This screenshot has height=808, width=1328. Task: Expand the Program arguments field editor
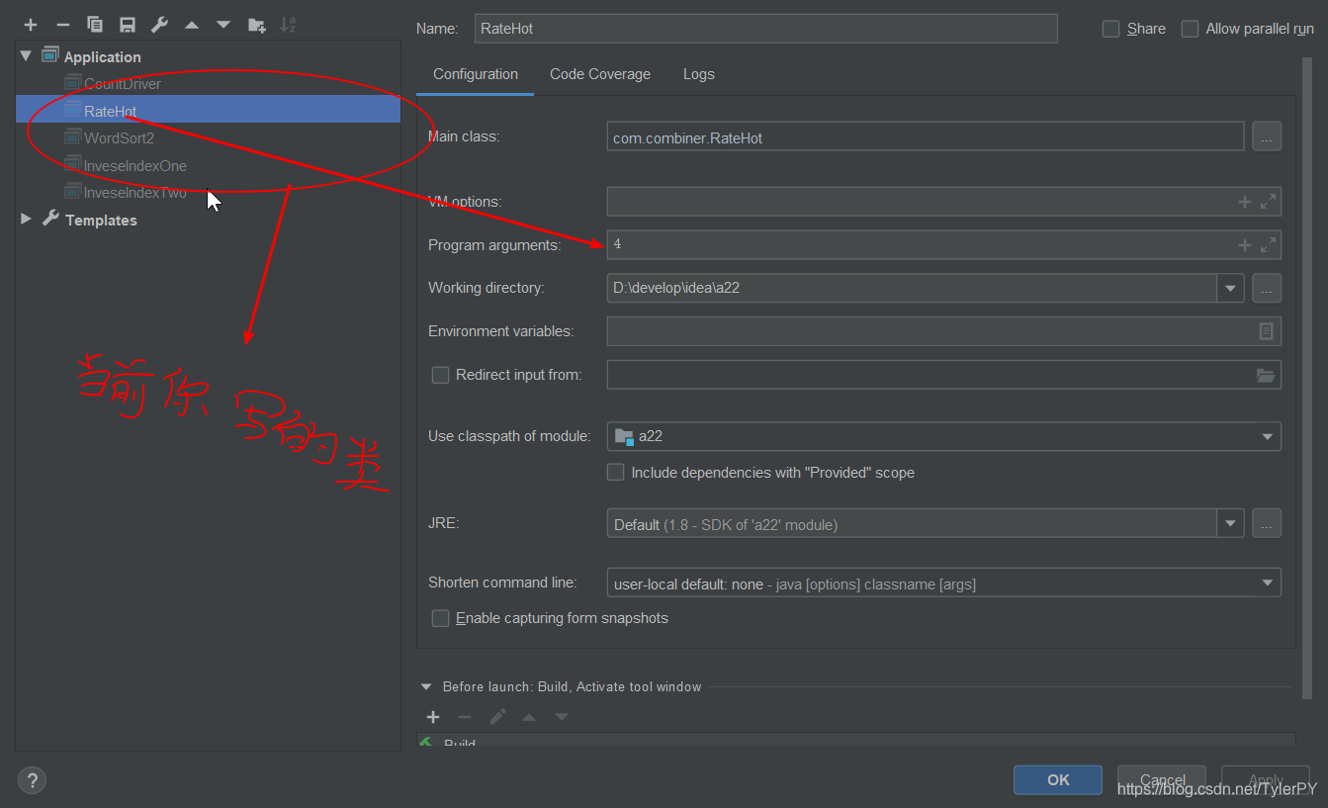pyautogui.click(x=1268, y=244)
